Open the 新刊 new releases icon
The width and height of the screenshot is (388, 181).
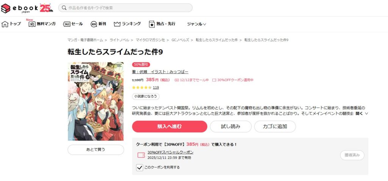coord(94,24)
